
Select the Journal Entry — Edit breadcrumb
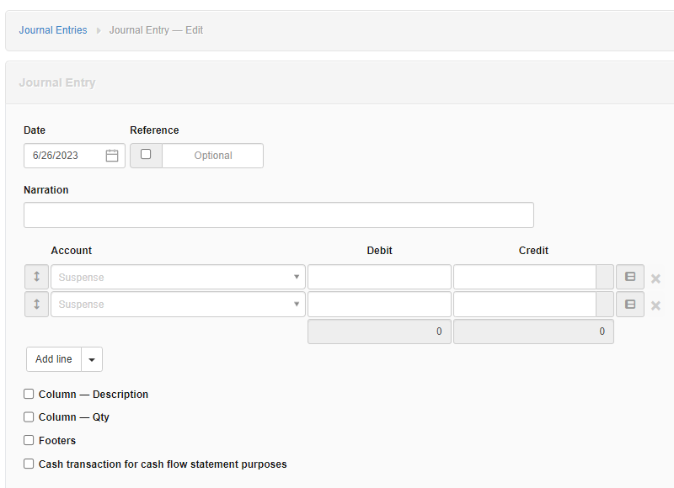[156, 29]
